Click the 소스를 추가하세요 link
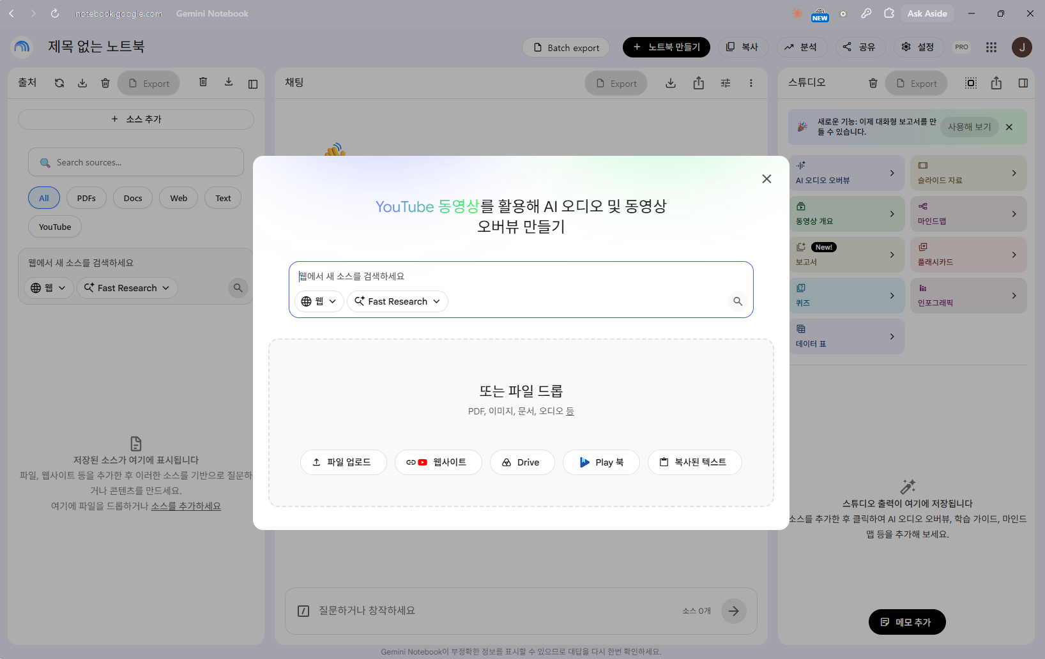Viewport: 1045px width, 659px height. coord(186,506)
